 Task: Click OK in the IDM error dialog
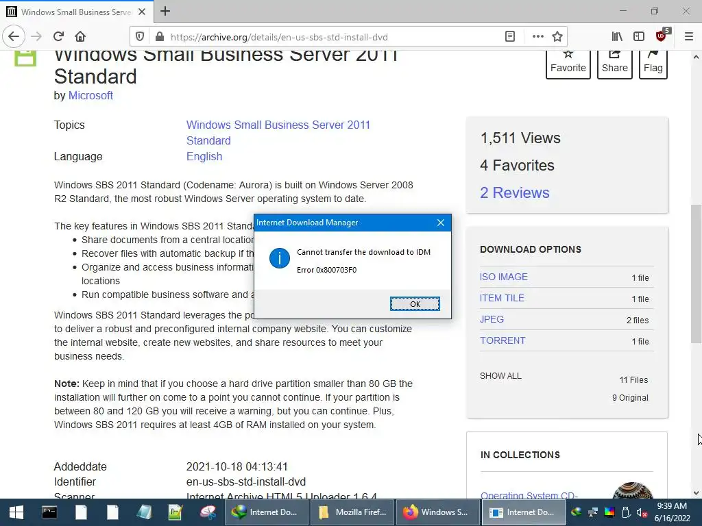pos(415,303)
